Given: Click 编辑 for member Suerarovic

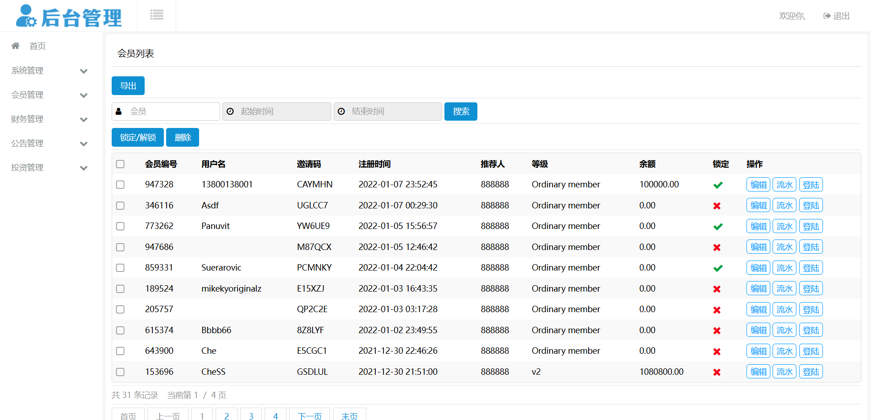Looking at the screenshot, I should coord(758,268).
